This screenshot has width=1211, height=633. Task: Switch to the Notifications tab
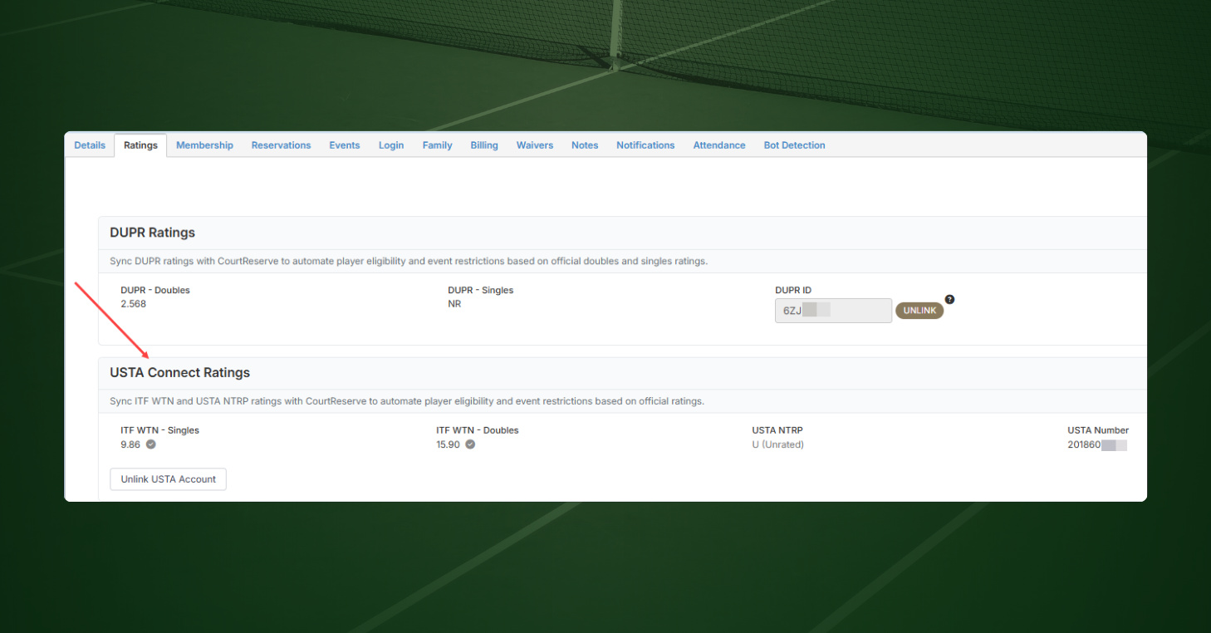(x=645, y=145)
